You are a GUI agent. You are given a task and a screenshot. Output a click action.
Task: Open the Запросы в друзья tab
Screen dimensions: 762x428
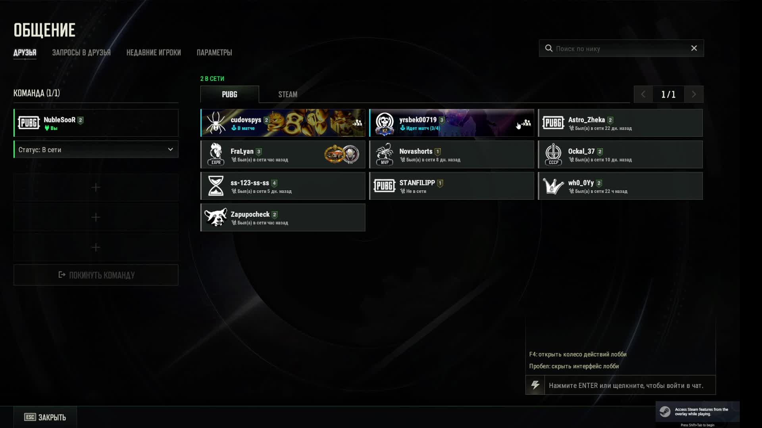(x=81, y=52)
